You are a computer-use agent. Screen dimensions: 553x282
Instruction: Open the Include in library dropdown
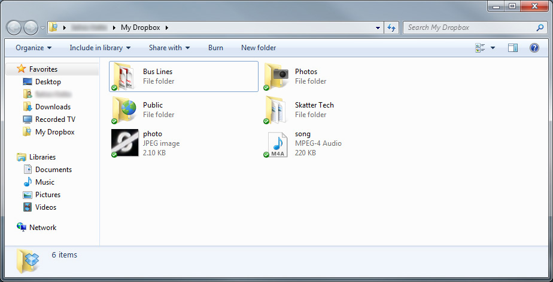[x=100, y=48]
